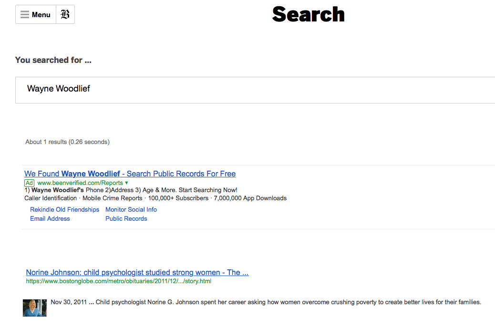Follow the Email Address sitelink
This screenshot has height=328, width=495.
[x=50, y=219]
